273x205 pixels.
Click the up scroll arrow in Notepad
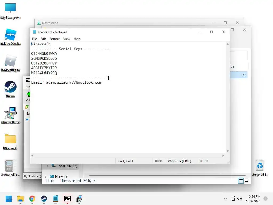click(228, 44)
